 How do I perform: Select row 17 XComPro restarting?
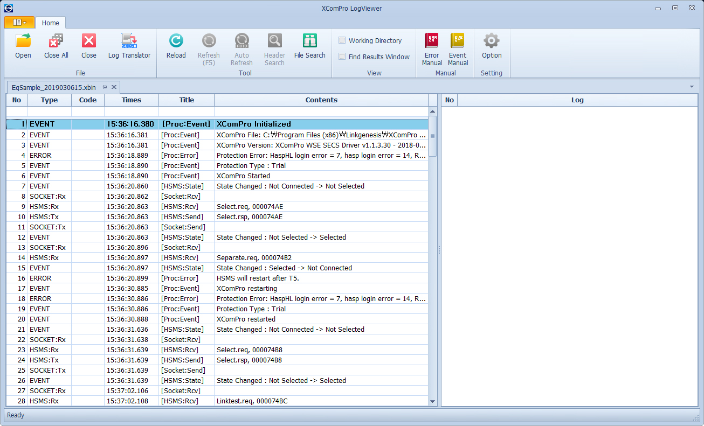pos(217,288)
